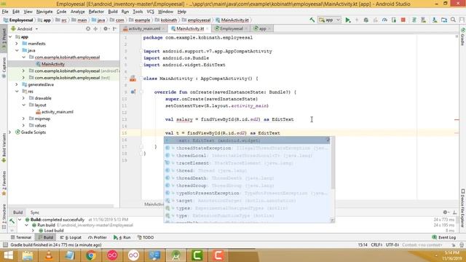Open the Refactor menu
466x262 pixels.
point(96,12)
